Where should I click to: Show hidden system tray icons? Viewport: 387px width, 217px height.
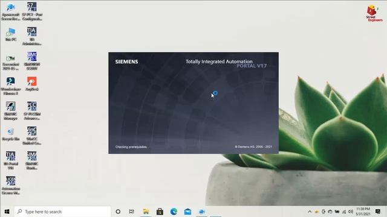click(x=310, y=212)
